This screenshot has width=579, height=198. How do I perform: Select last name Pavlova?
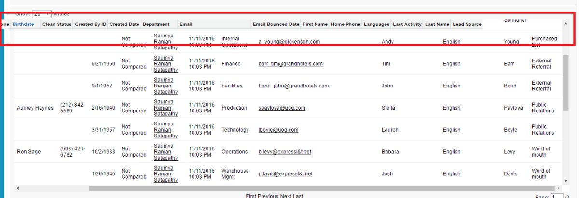coord(513,108)
